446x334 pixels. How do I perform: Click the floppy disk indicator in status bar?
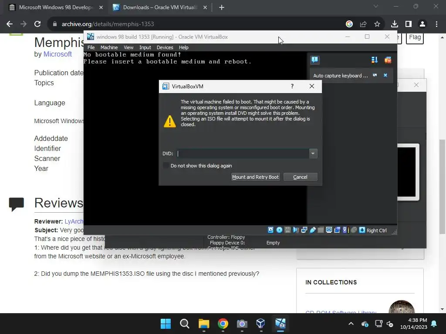tap(287, 230)
